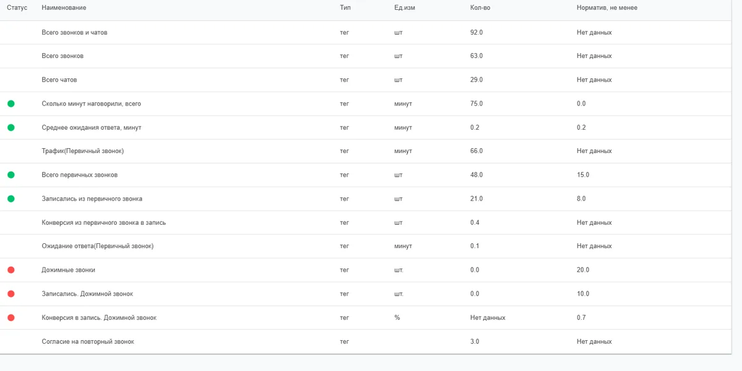Select Согласие на повторный звонок row
Screen dimensions: 742x371
(371, 341)
